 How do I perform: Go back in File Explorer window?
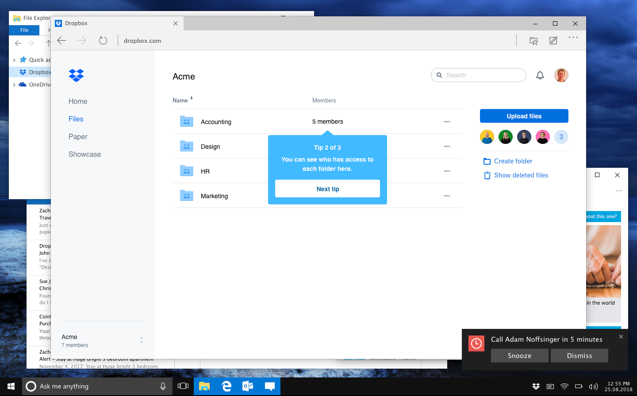tap(18, 43)
